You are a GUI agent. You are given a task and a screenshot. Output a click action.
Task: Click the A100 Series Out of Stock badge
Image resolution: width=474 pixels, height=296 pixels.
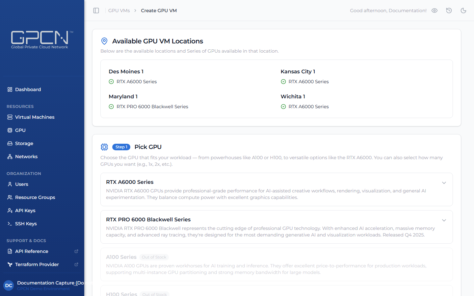[154, 257]
